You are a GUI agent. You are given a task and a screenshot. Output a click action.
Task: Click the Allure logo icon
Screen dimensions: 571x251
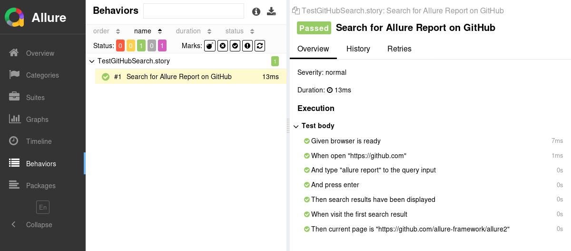tap(14, 18)
